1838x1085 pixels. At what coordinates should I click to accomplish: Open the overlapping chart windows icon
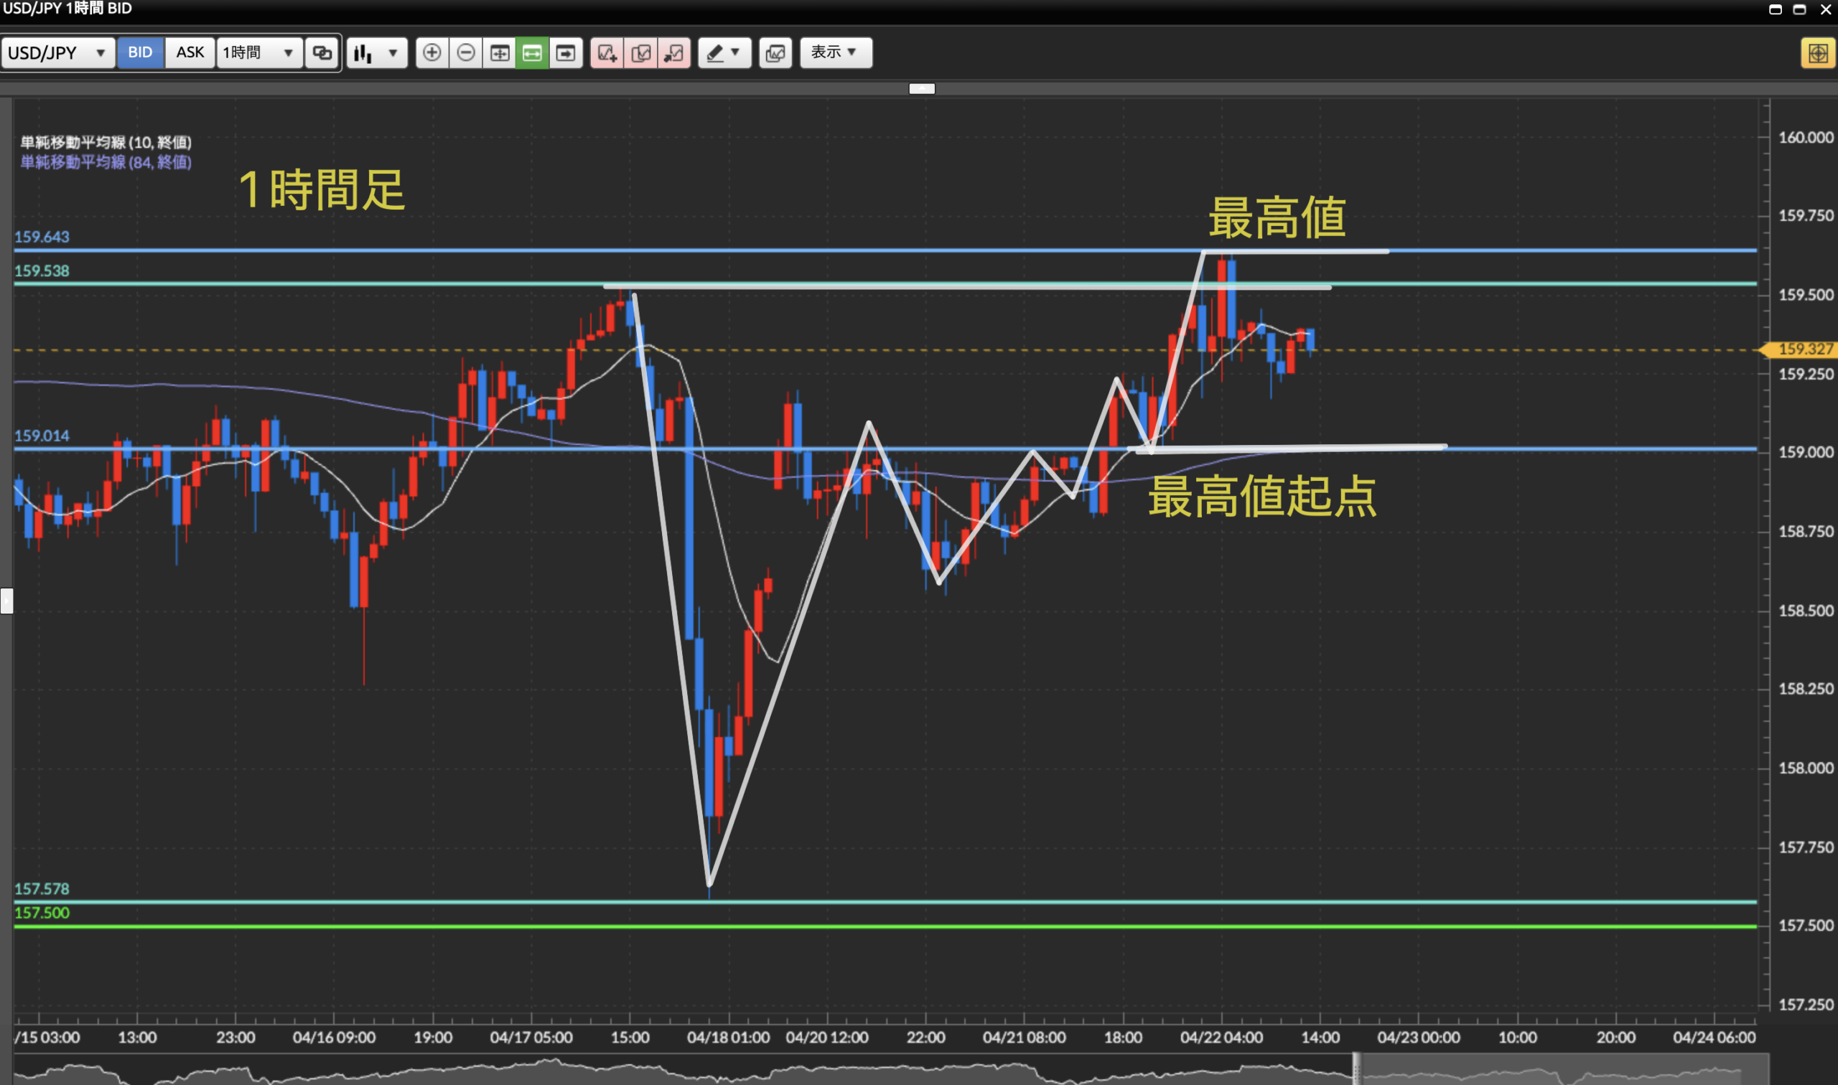[775, 52]
